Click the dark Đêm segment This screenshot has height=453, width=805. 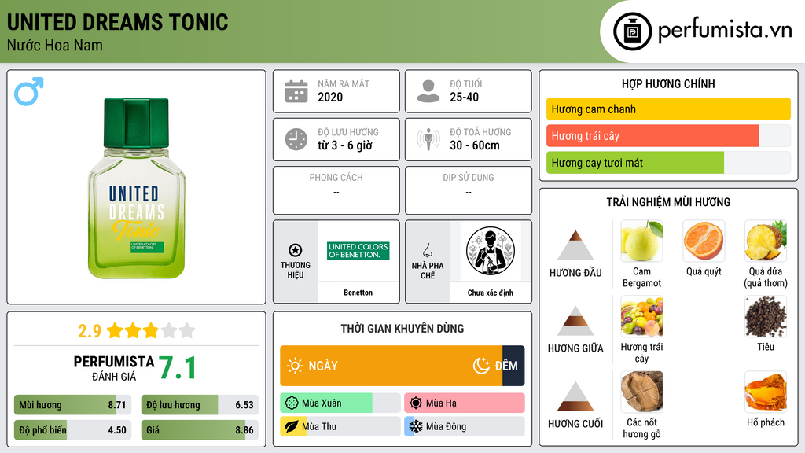pyautogui.click(x=513, y=366)
